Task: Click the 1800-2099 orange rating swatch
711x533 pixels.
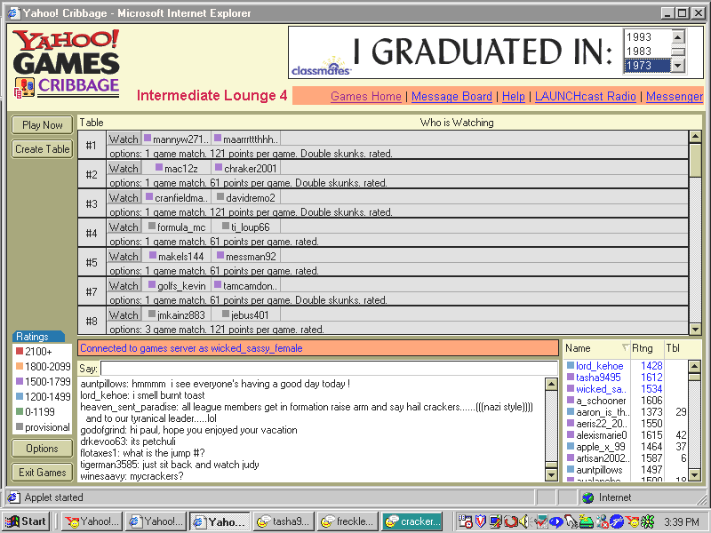Action: 20,366
